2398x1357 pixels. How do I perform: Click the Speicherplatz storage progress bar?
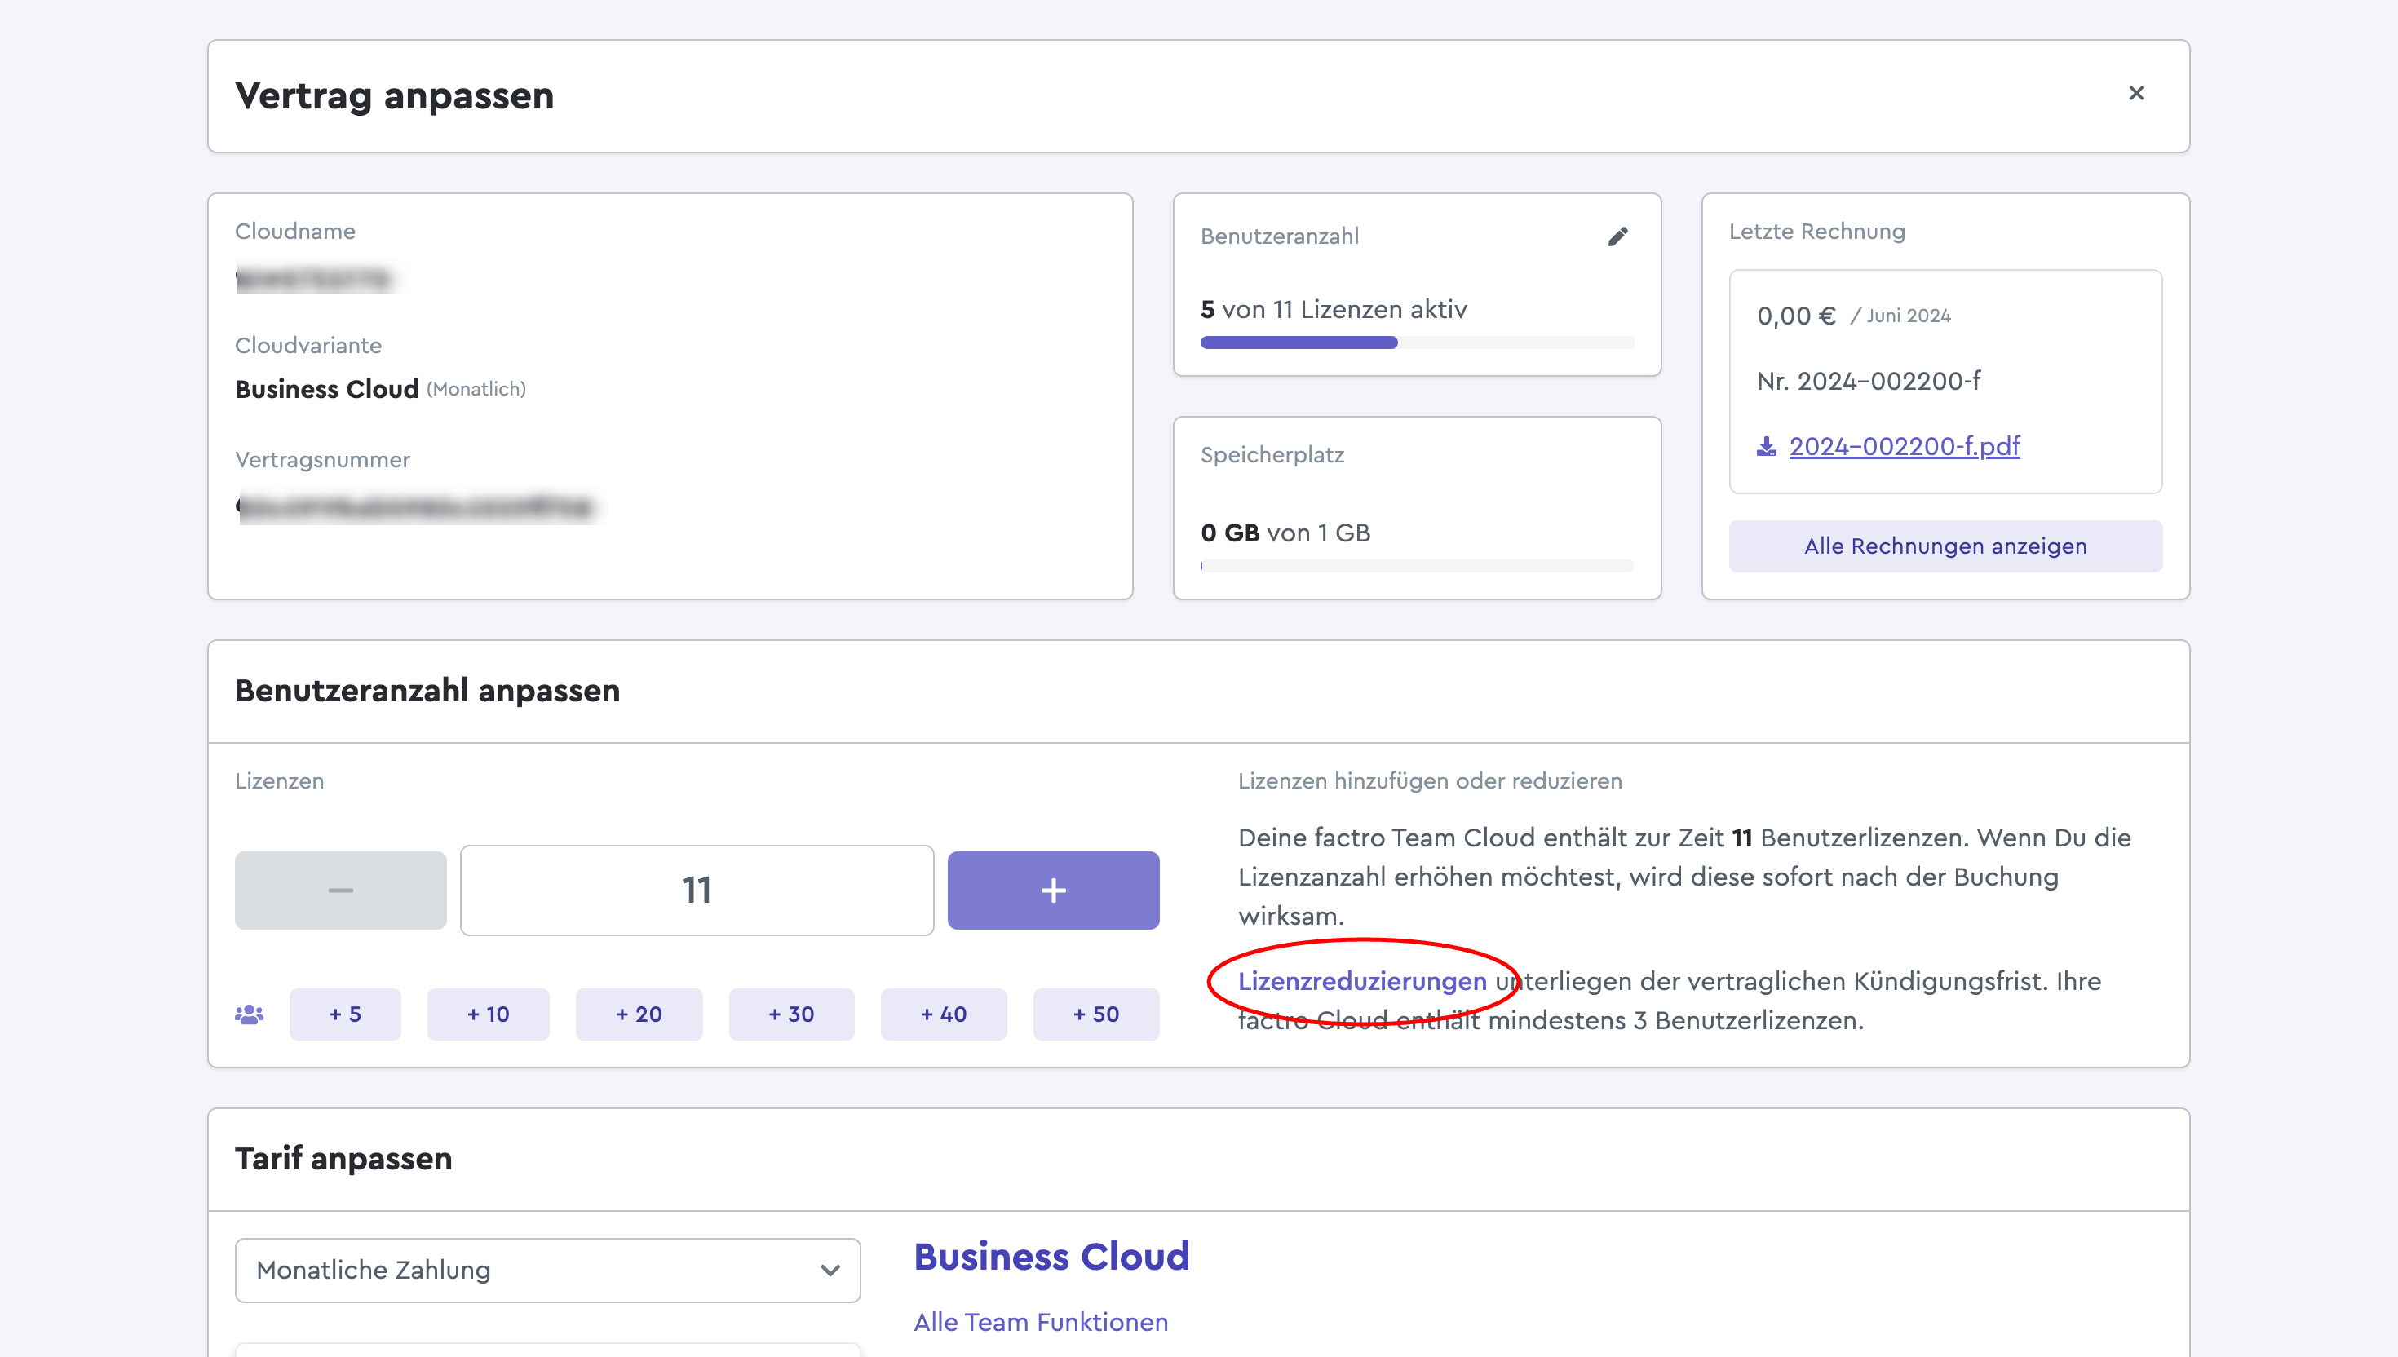tap(1417, 566)
